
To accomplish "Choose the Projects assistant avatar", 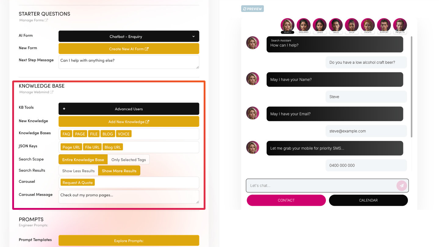I will (400, 25).
